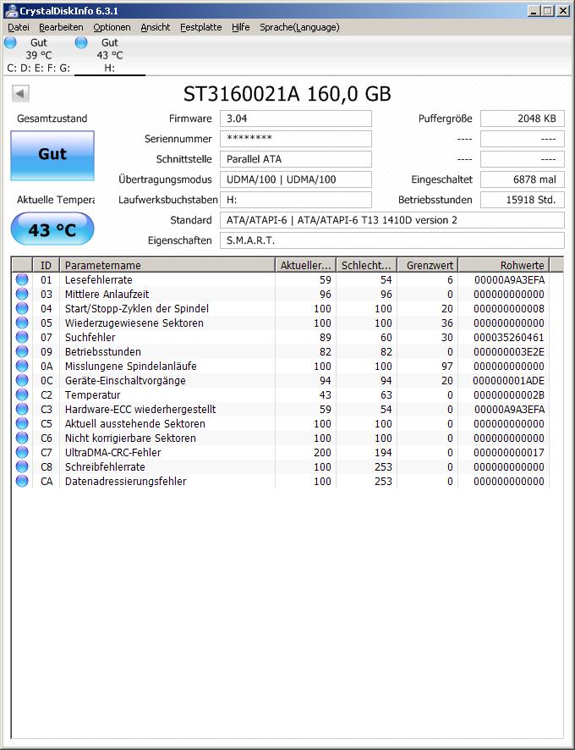Image resolution: width=575 pixels, height=750 pixels.
Task: Click the Gut health status button
Action: point(52,156)
